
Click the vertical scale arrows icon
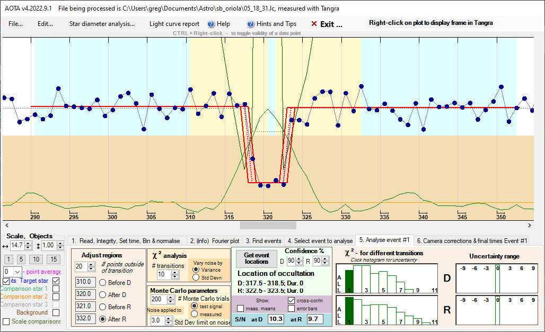pos(37,246)
